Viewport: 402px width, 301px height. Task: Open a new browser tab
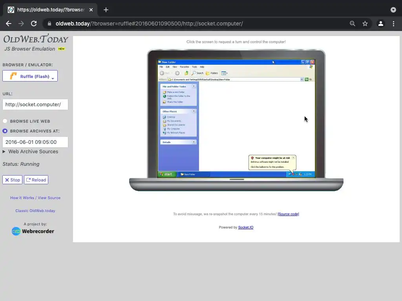[x=106, y=10]
